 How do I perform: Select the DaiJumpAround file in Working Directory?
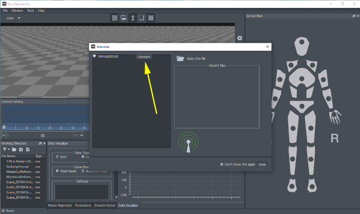pos(17,166)
